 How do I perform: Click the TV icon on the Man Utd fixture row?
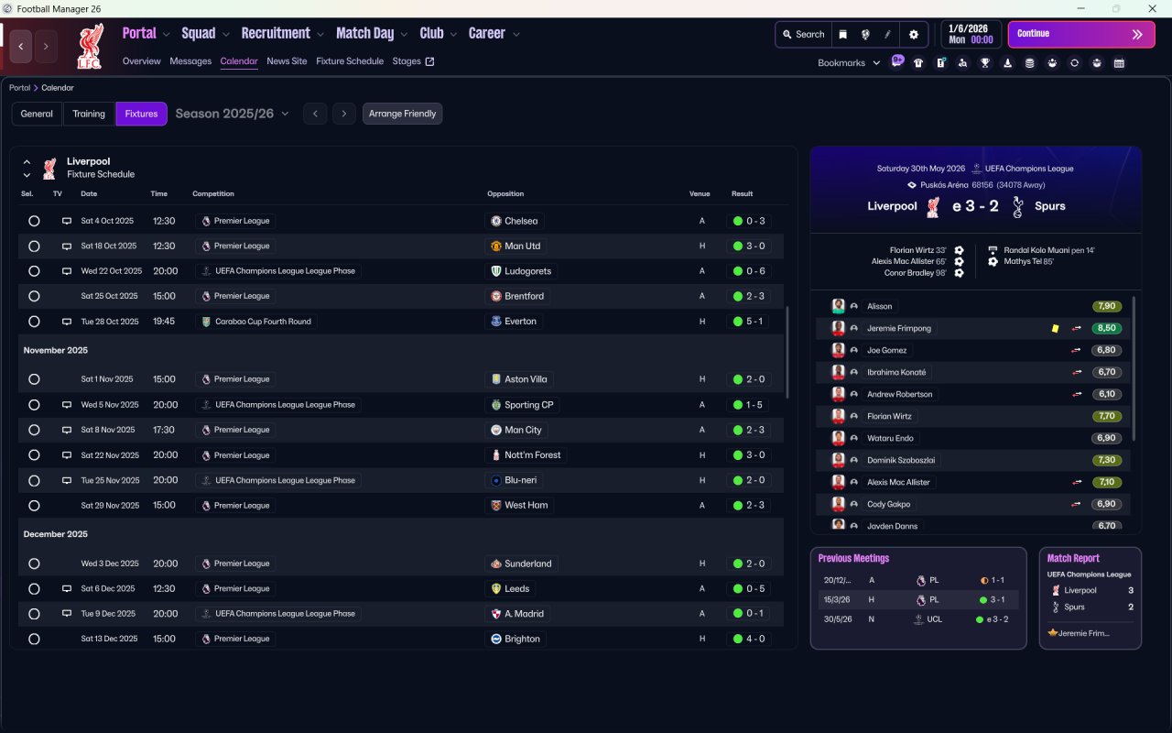click(x=66, y=246)
